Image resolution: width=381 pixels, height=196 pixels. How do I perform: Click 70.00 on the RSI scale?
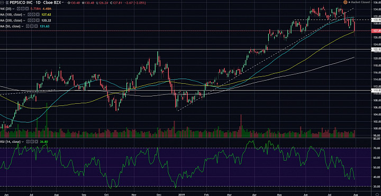(377, 148)
